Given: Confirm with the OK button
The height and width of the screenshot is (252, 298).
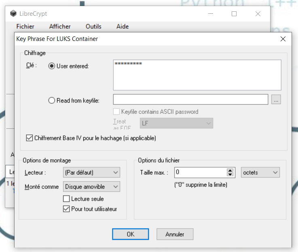Looking at the screenshot, I should tap(130, 234).
